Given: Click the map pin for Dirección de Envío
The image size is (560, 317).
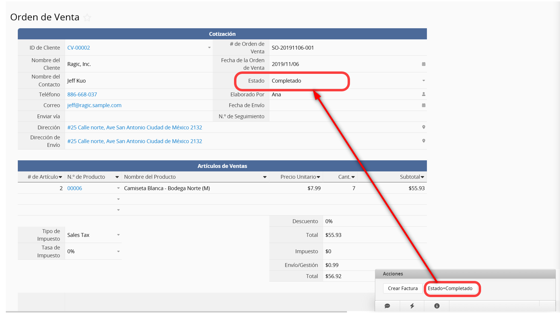Looking at the screenshot, I should coord(423,141).
